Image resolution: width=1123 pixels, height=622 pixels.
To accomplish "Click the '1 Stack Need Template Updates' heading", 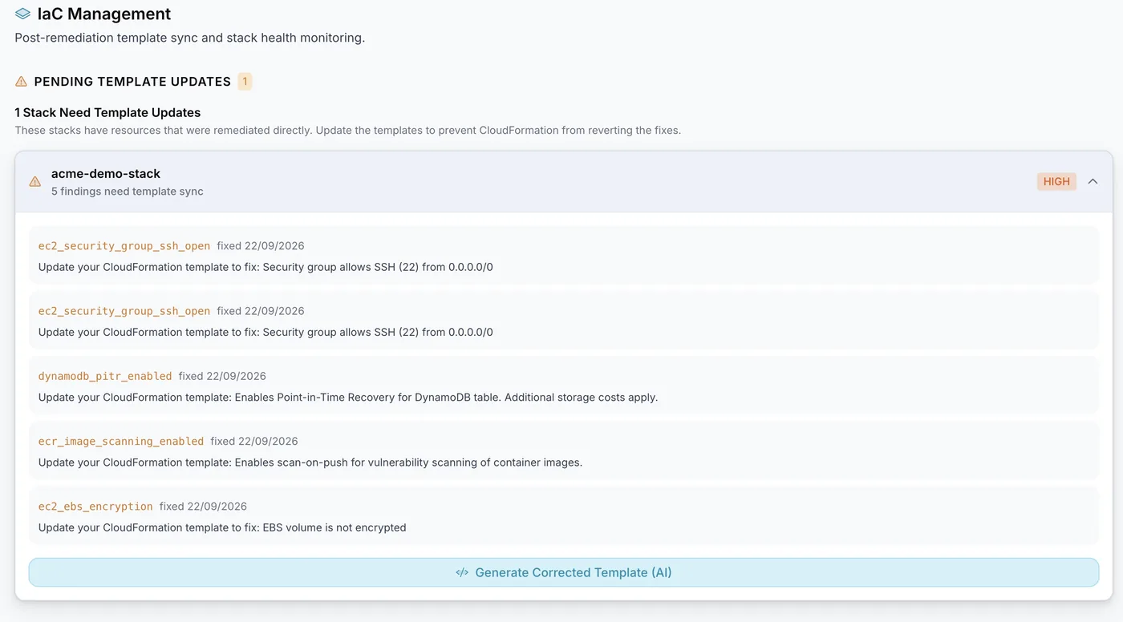I will click(x=107, y=112).
